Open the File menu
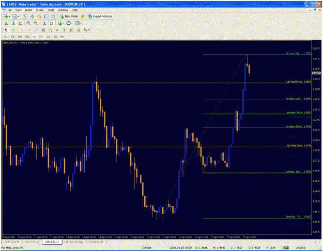 (10, 10)
